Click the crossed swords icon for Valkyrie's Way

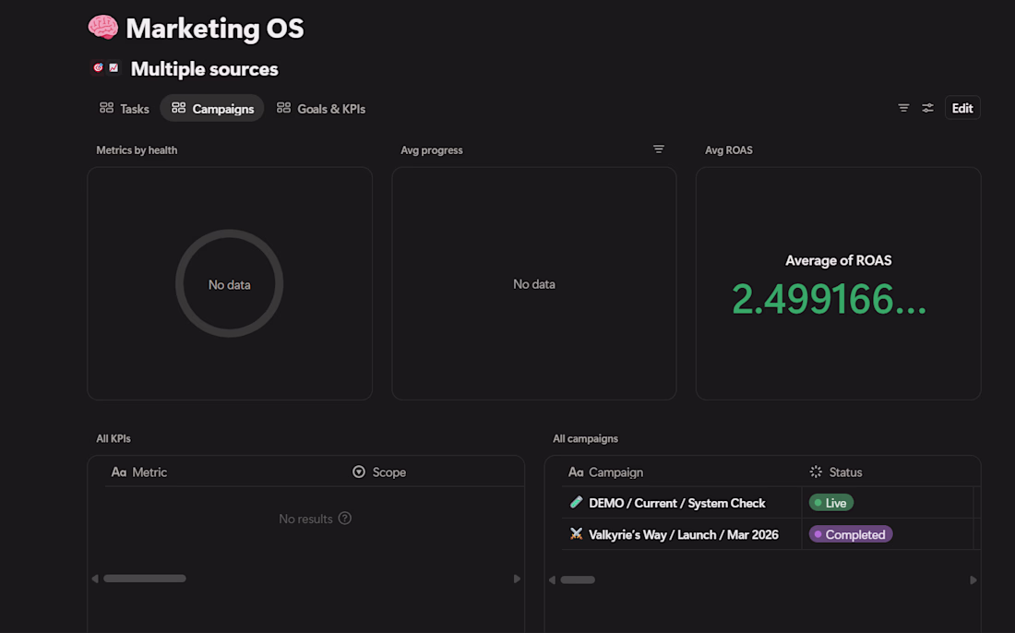point(576,534)
